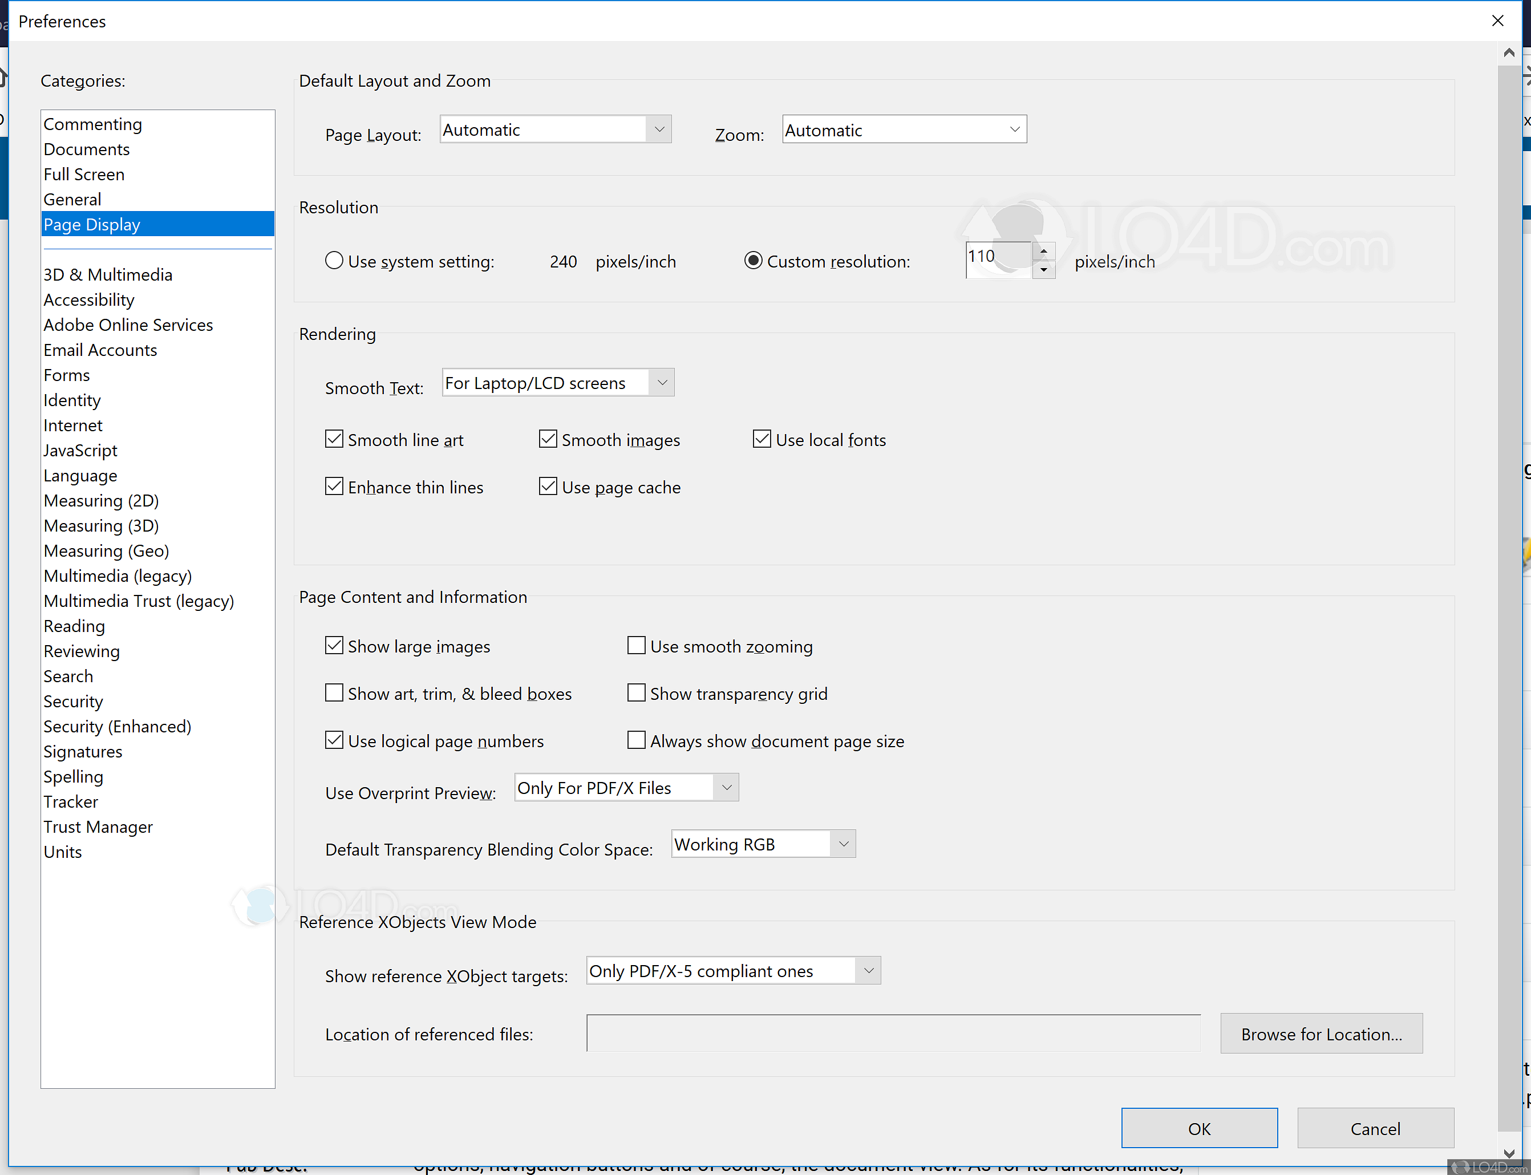
Task: Select the Security category
Action: click(x=73, y=701)
